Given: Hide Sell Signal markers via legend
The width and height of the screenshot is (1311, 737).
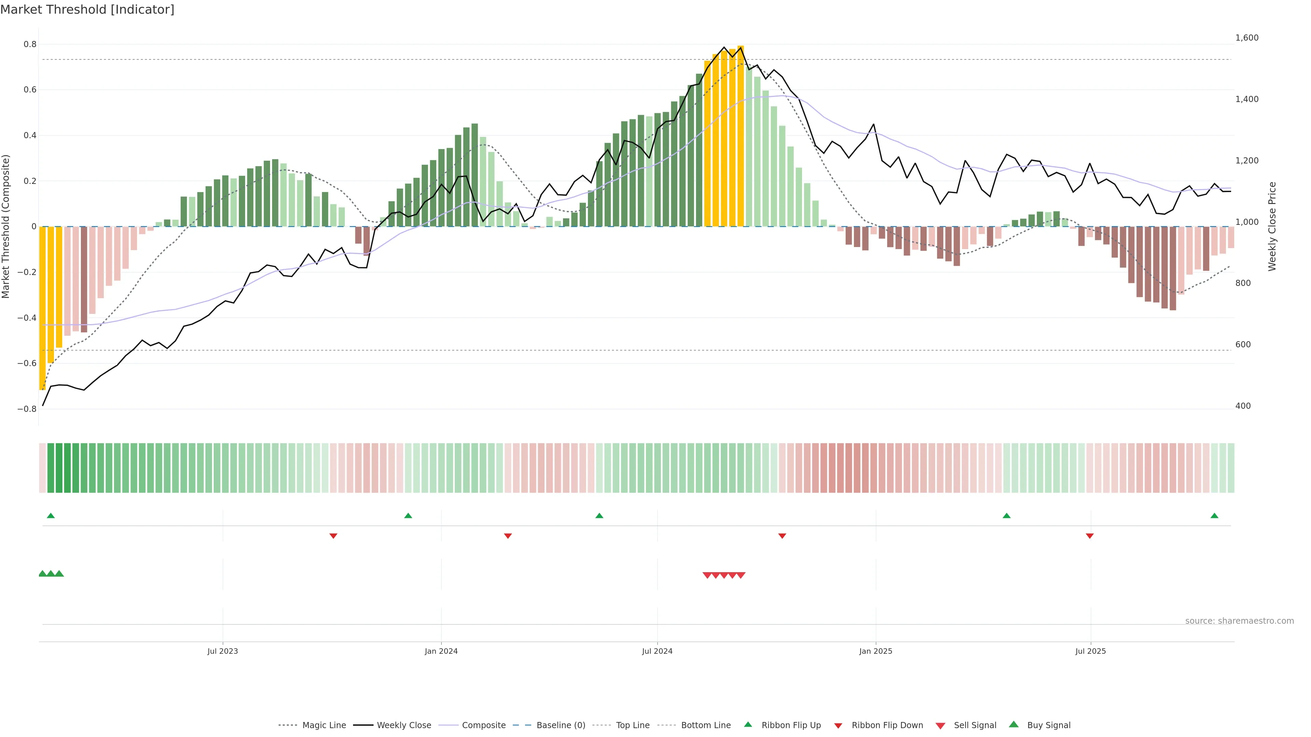Looking at the screenshot, I should tap(975, 725).
